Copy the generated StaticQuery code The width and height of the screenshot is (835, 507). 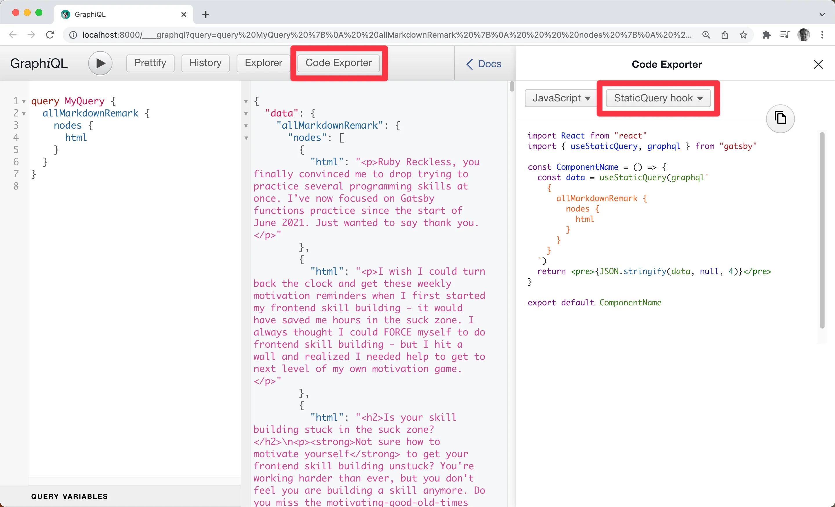[780, 118]
